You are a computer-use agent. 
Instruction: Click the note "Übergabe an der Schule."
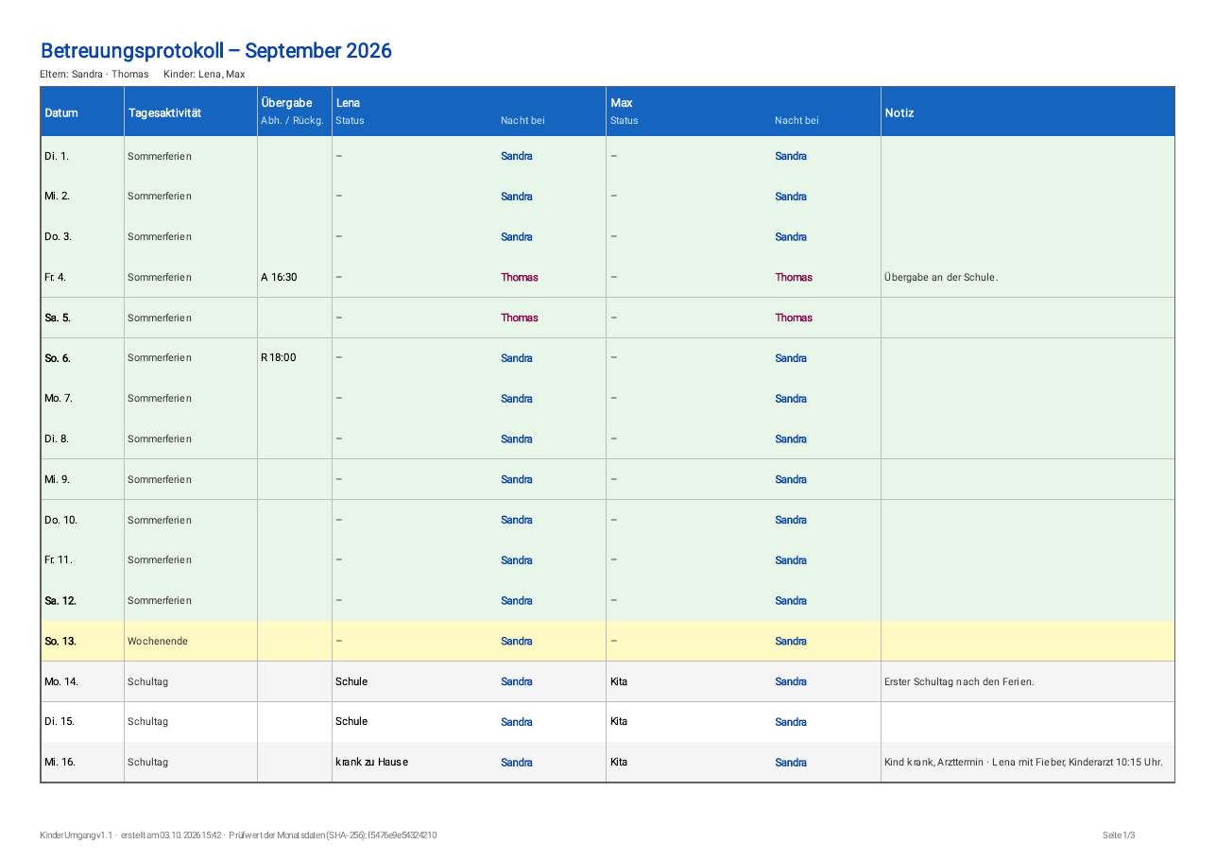coord(941,278)
